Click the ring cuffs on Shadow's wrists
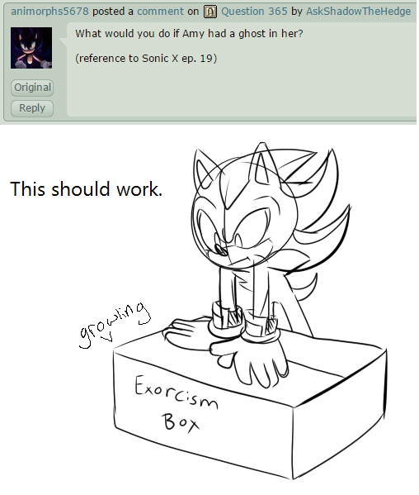Viewport: 419px width, 495px height. 243,321
